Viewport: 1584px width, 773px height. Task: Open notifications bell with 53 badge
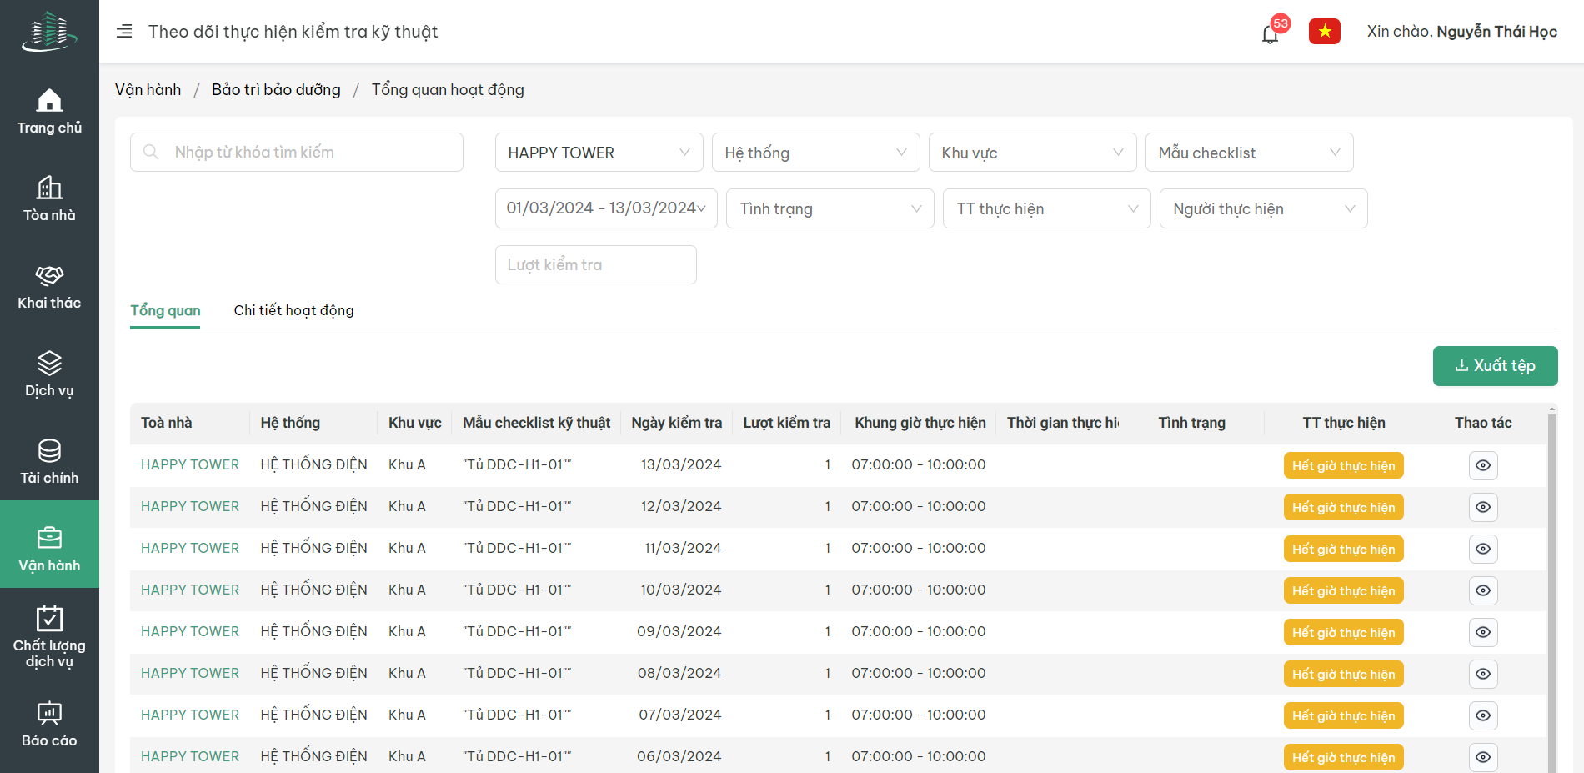[1271, 33]
